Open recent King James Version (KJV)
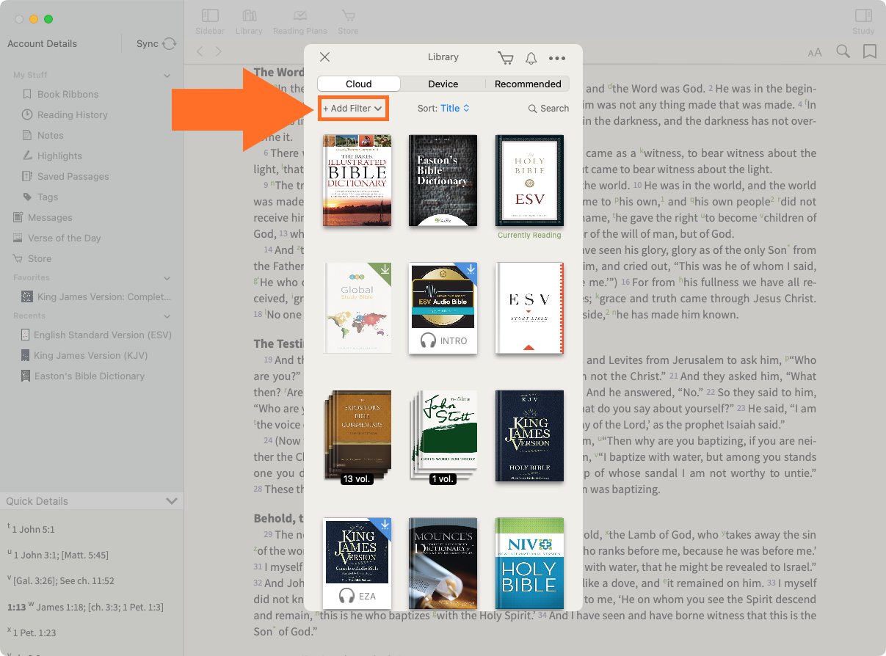Image resolution: width=886 pixels, height=656 pixels. tap(84, 355)
